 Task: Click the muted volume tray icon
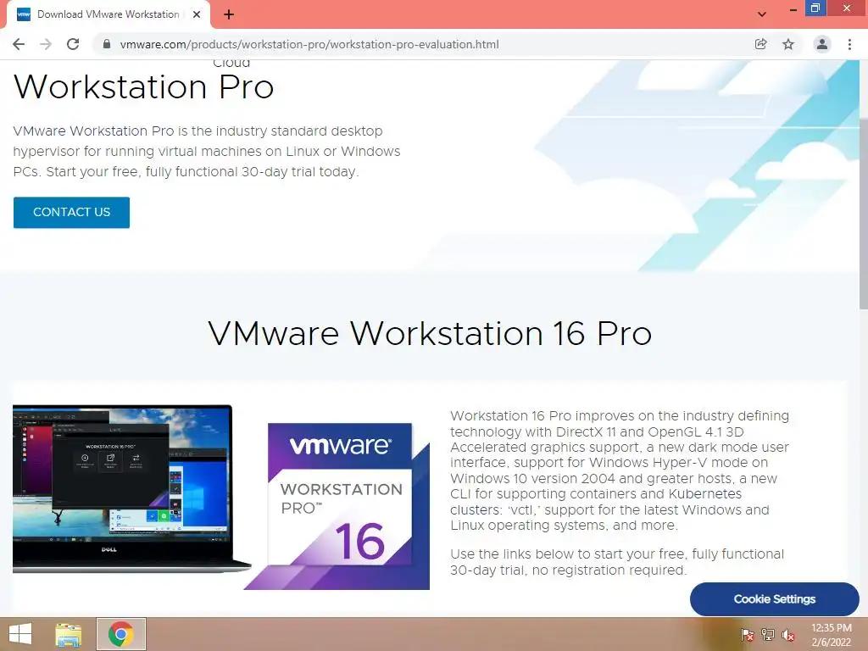coord(788,635)
